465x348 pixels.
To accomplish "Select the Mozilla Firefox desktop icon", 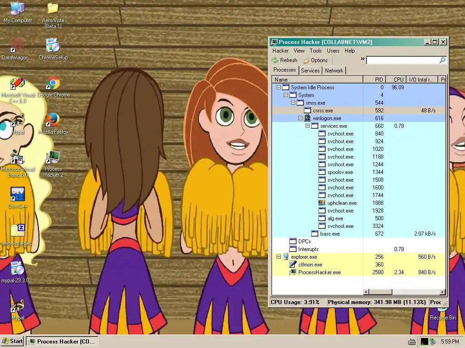I will pyautogui.click(x=54, y=124).
